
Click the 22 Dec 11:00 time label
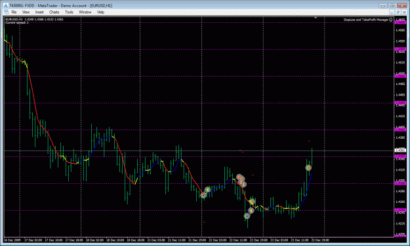(x=238, y=240)
